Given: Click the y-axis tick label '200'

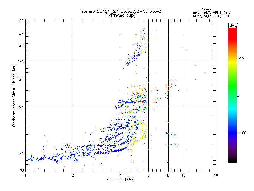Looking at the screenshot, I should click(x=21, y=107).
